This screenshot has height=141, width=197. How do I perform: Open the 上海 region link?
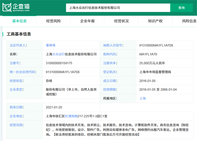tap(143, 98)
